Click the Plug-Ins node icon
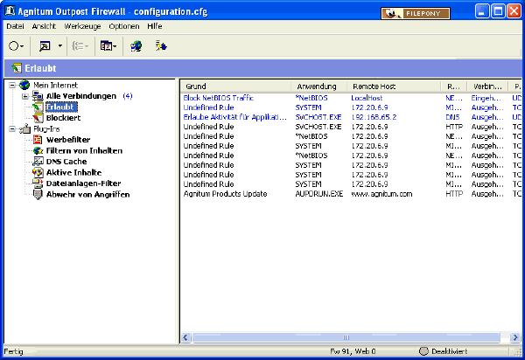Image resolution: width=525 pixels, height=360 pixels. coord(24,128)
